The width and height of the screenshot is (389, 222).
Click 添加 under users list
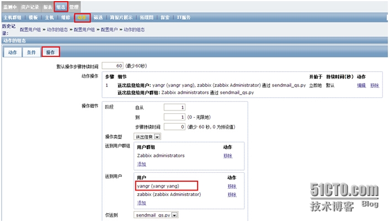click(x=141, y=203)
